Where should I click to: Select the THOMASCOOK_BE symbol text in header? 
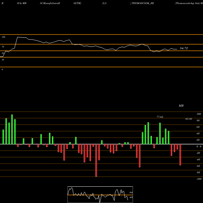[143, 3]
